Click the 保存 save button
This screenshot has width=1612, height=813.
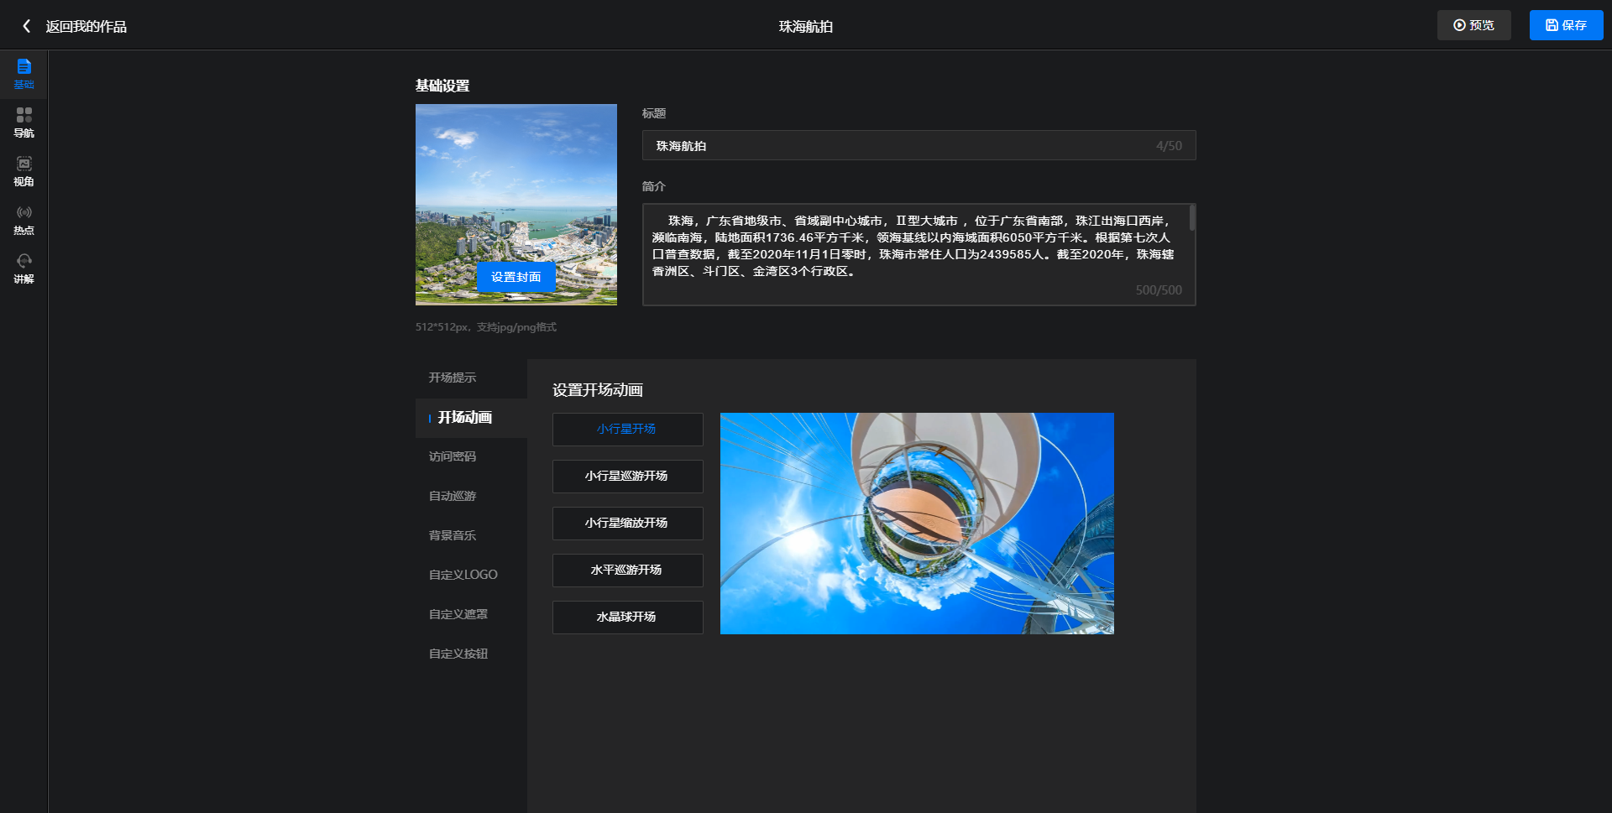(x=1566, y=25)
